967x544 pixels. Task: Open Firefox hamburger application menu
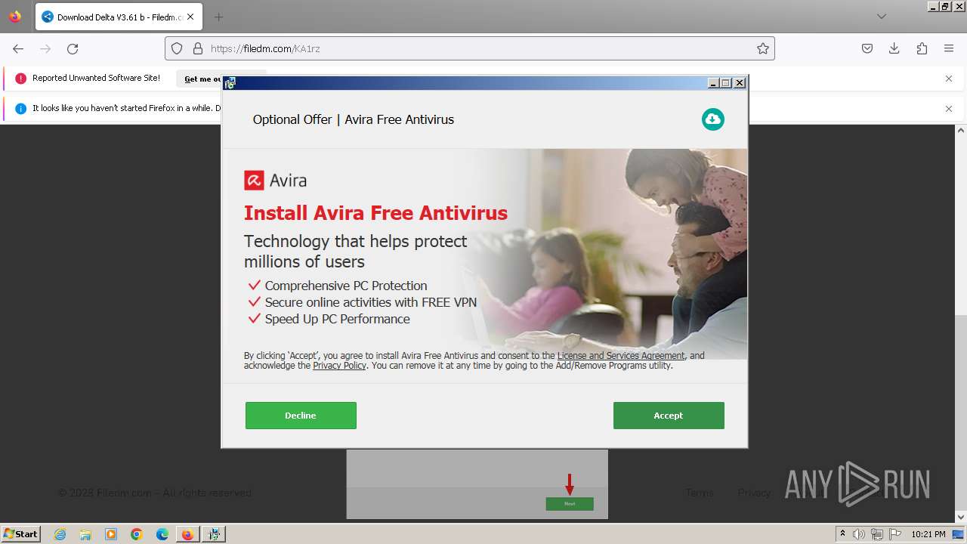tap(949, 48)
